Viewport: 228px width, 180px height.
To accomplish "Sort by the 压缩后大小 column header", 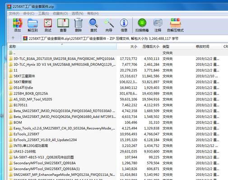I will pyautogui.click(x=150, y=46).
